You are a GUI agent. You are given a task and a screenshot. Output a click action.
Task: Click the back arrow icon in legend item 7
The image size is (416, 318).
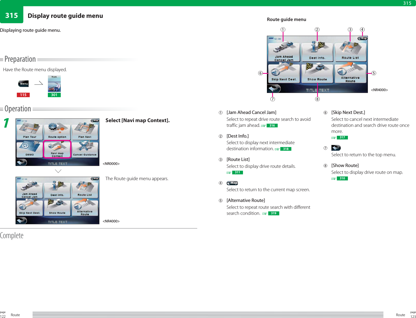(x=336, y=148)
